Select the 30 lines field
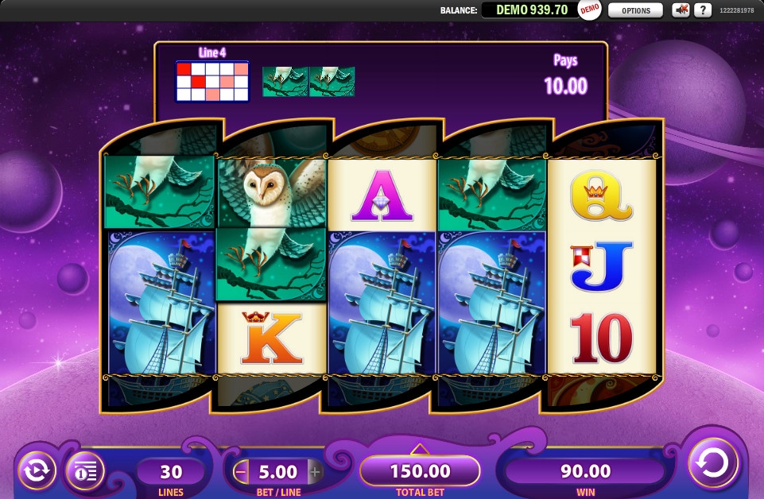The height and width of the screenshot is (499, 764). tap(171, 471)
